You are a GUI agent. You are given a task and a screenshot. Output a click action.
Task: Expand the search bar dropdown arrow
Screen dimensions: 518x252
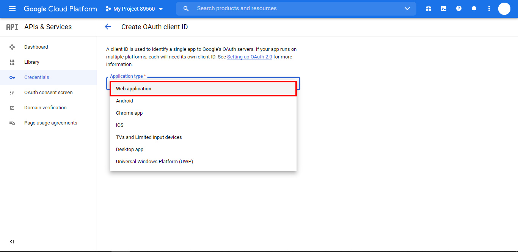[407, 9]
